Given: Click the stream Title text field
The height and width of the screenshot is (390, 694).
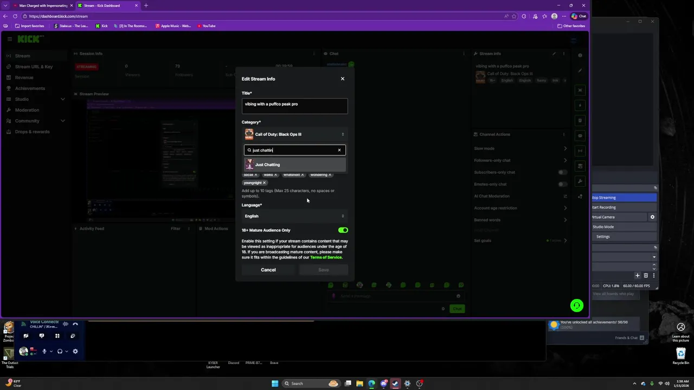Looking at the screenshot, I should 294,106.
